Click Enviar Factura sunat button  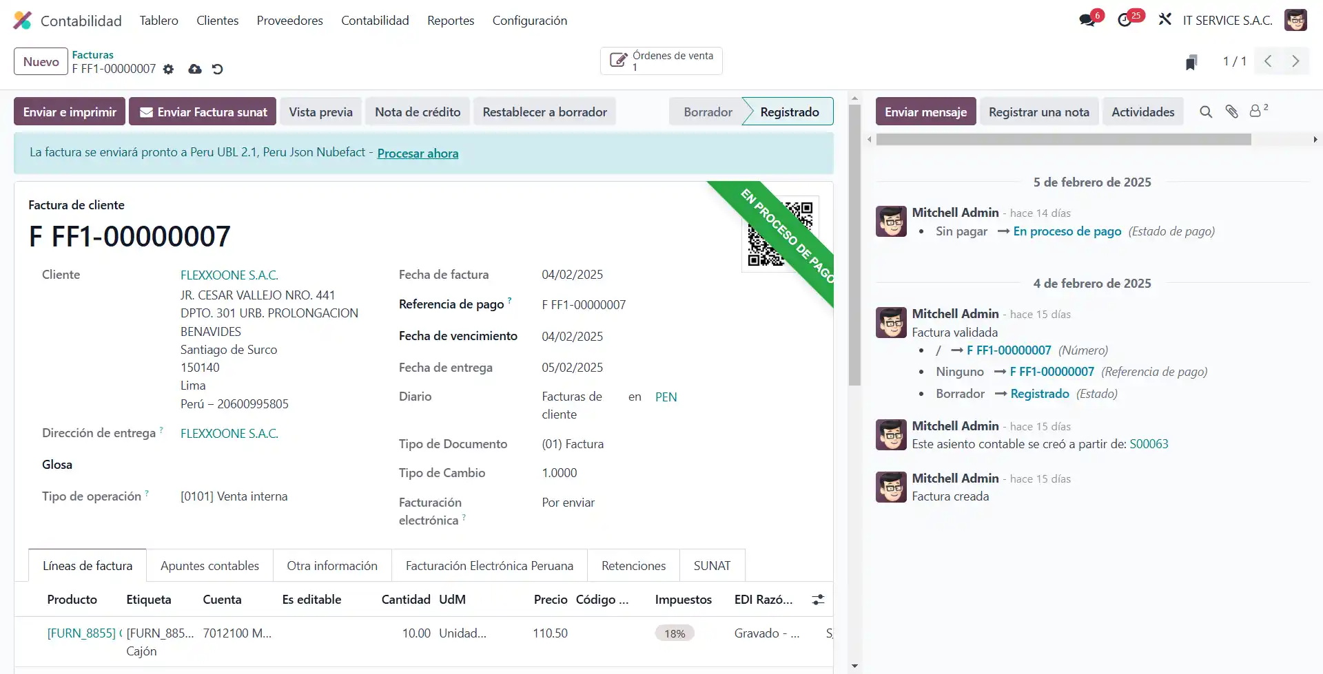coord(203,112)
